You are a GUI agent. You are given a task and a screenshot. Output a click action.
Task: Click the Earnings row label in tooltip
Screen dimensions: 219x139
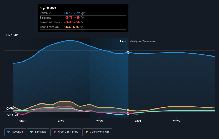(x=45, y=18)
